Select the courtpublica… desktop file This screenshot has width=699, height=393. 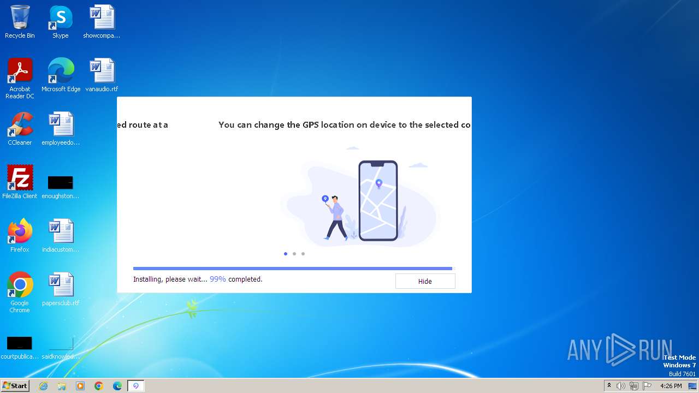click(x=20, y=347)
